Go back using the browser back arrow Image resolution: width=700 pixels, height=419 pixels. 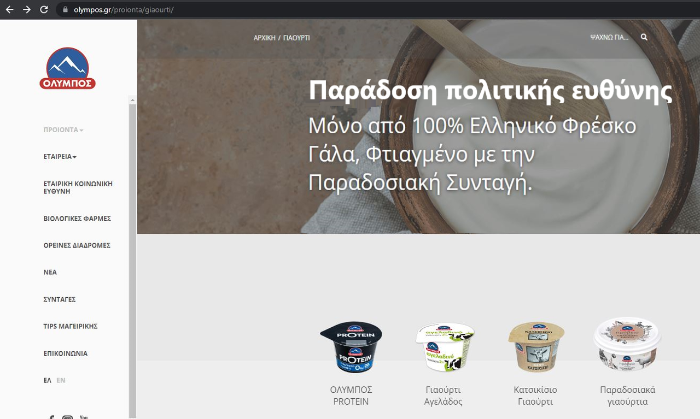pyautogui.click(x=9, y=9)
